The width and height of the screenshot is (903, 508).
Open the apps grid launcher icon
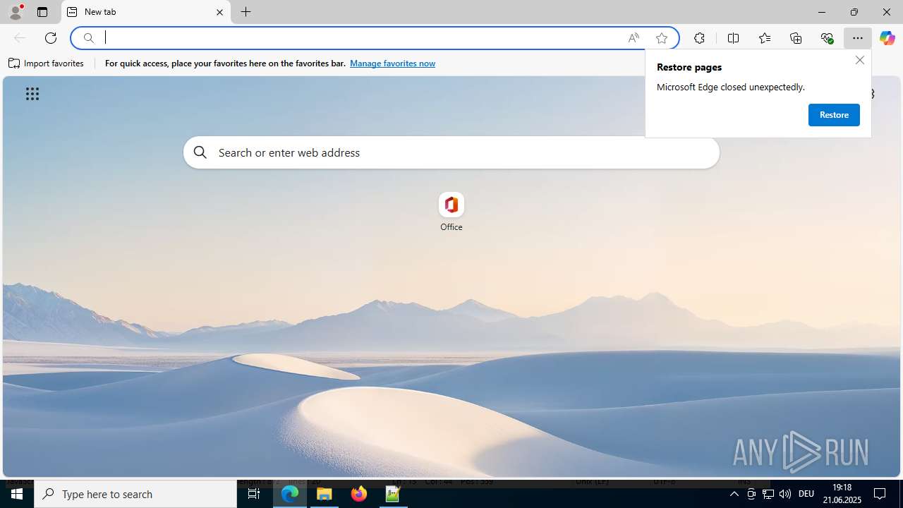click(32, 94)
